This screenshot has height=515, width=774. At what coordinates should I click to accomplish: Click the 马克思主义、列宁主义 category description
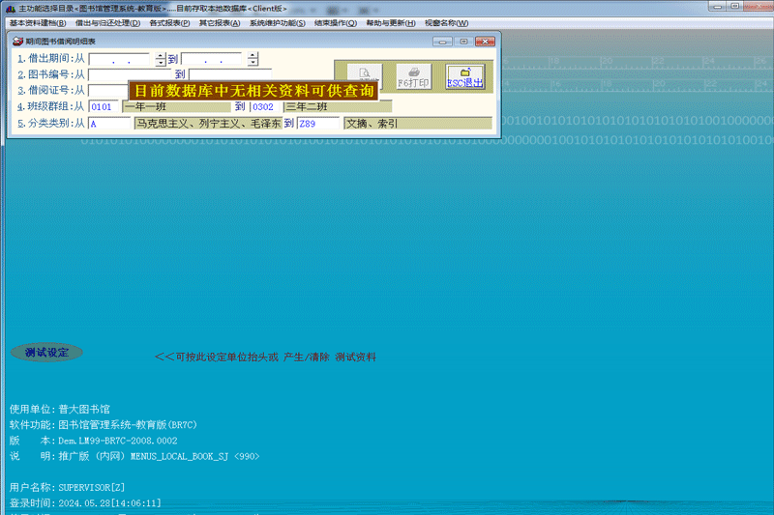(x=208, y=124)
